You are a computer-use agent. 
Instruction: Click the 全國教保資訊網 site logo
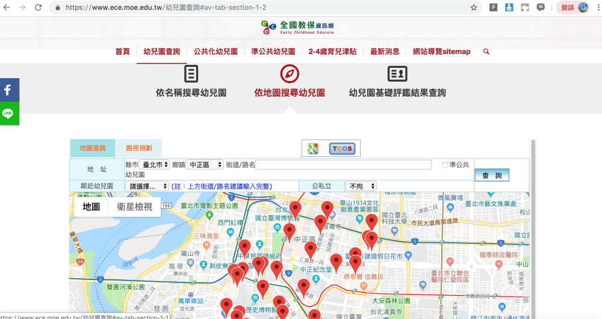[x=297, y=28]
